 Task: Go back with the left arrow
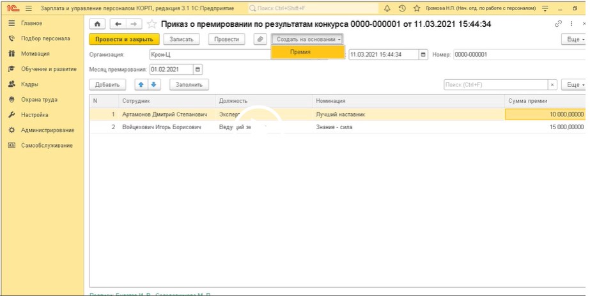(x=119, y=24)
